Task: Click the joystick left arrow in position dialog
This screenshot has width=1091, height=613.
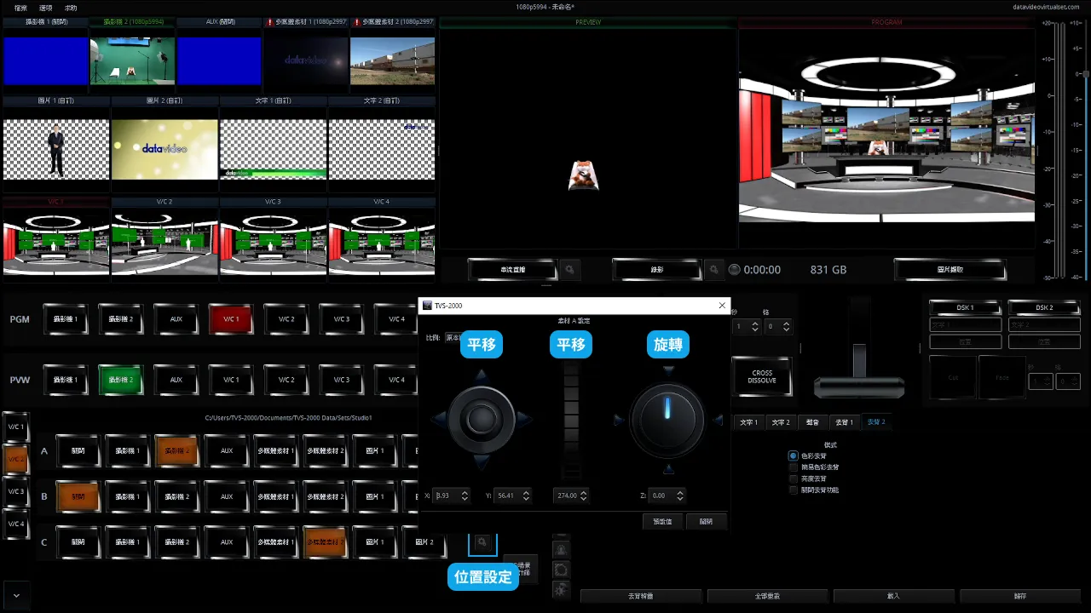Action: click(438, 418)
